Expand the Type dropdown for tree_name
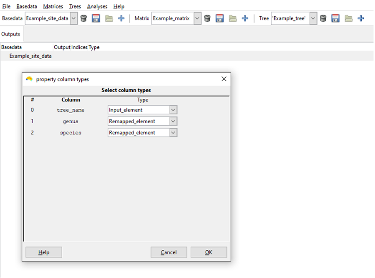The width and height of the screenshot is (375, 278). click(x=173, y=110)
